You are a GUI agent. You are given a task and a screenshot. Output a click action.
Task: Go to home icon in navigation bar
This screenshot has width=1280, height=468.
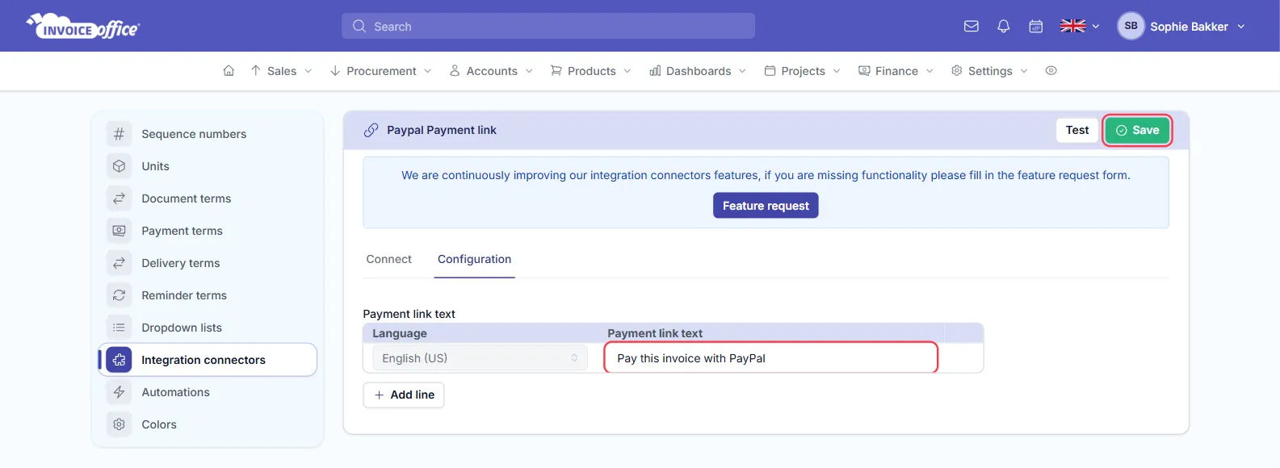tap(229, 71)
